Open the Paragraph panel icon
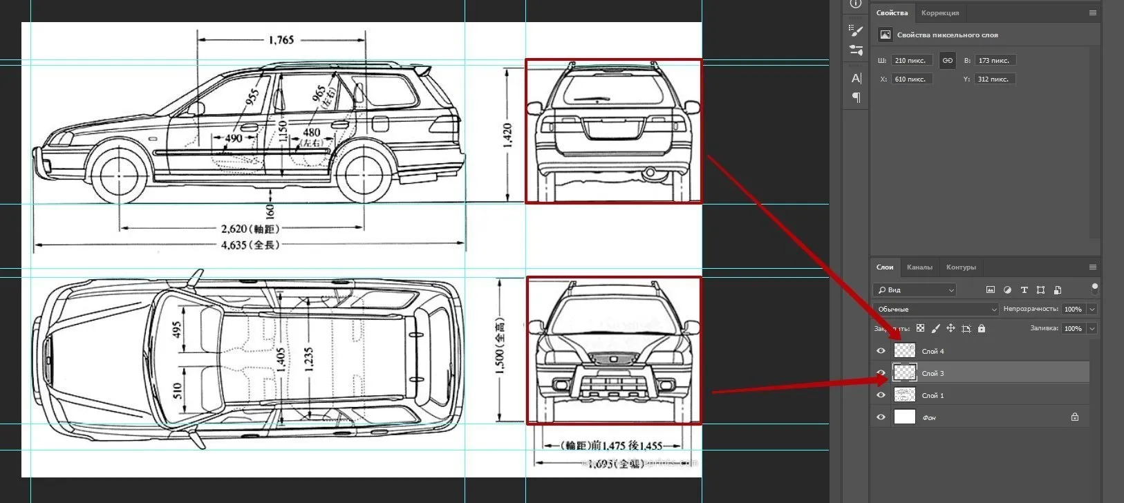 pyautogui.click(x=856, y=97)
